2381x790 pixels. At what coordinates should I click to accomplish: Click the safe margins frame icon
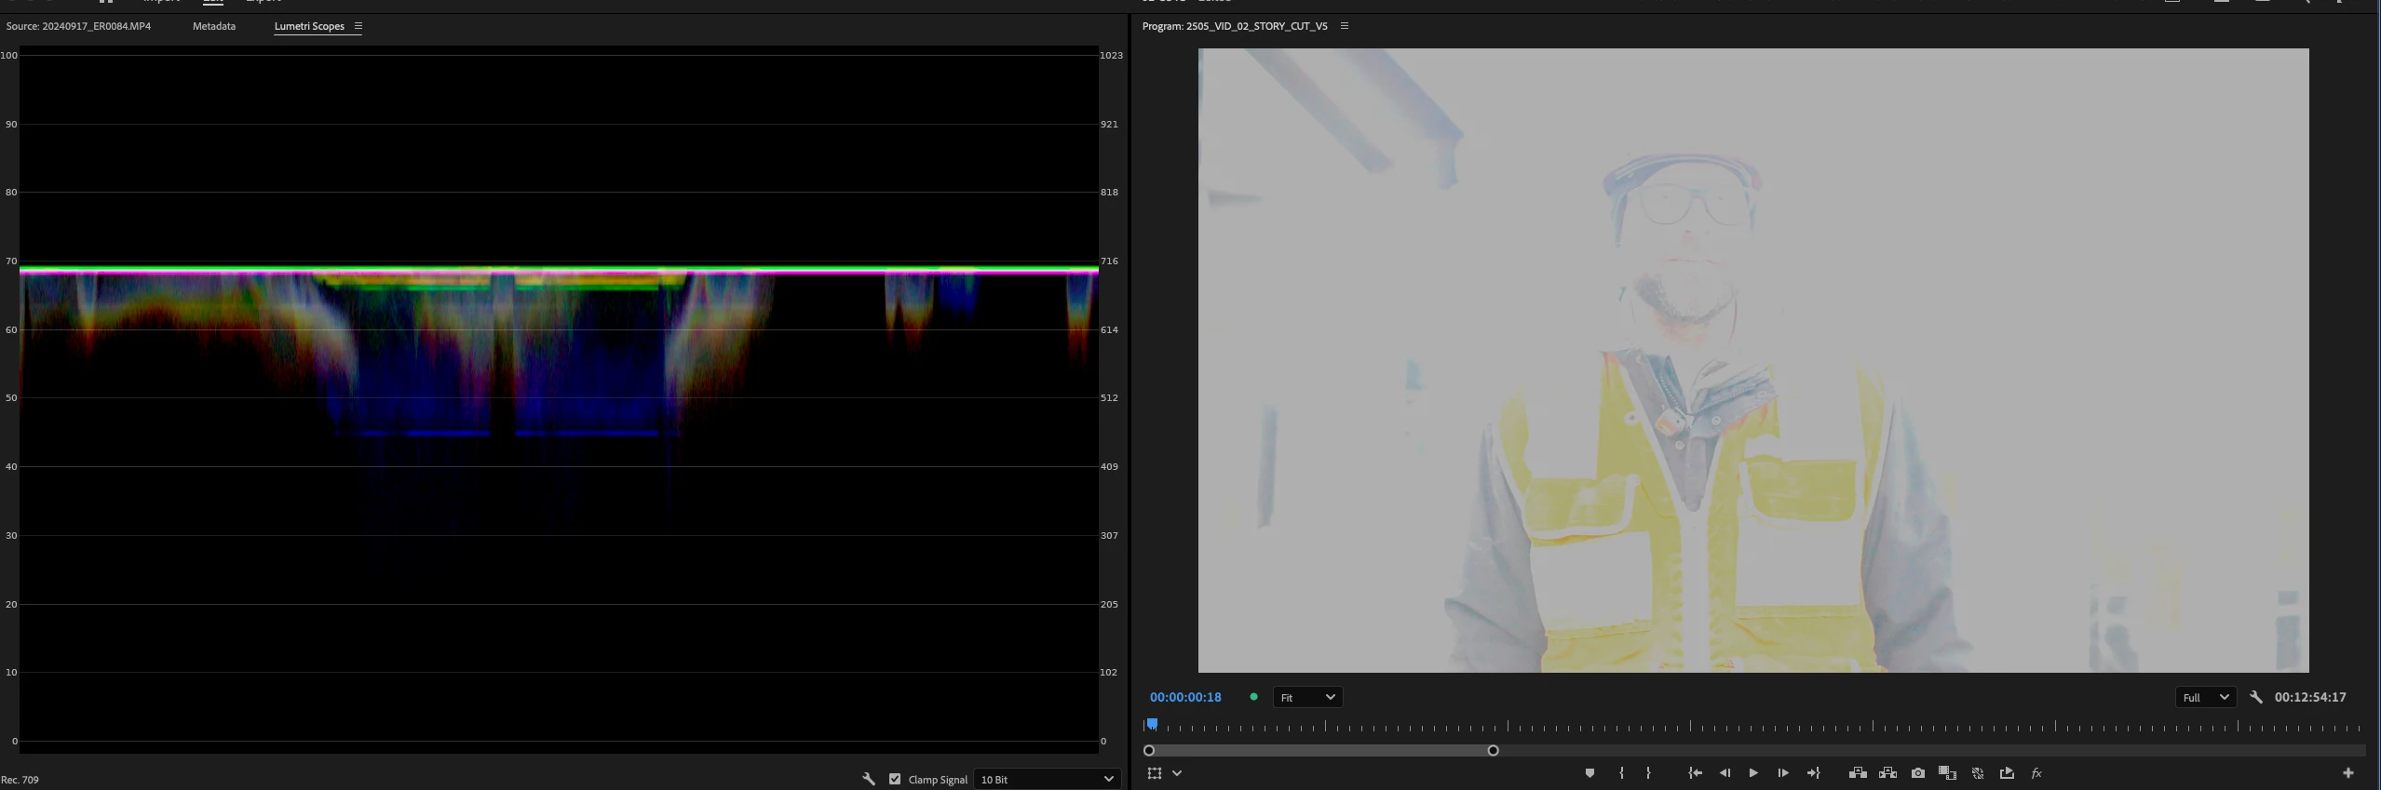(x=1155, y=773)
